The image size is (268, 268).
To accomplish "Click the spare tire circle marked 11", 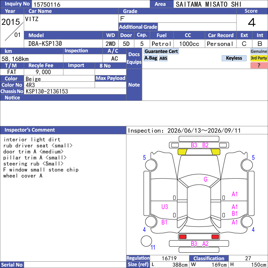I will click(x=146, y=241).
